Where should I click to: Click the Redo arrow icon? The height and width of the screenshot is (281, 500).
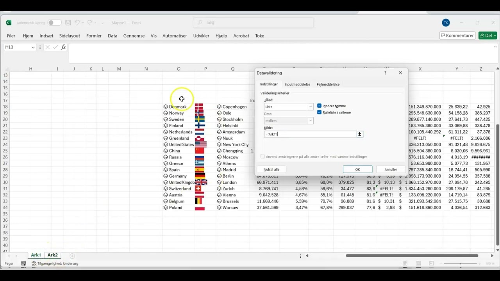point(90,23)
